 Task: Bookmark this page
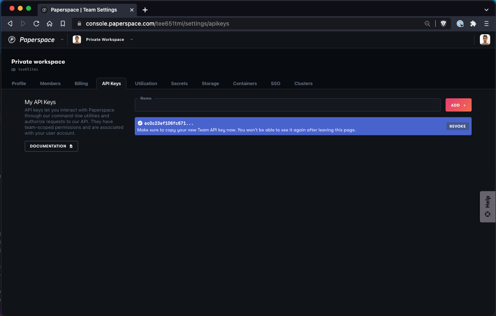pos(63,24)
